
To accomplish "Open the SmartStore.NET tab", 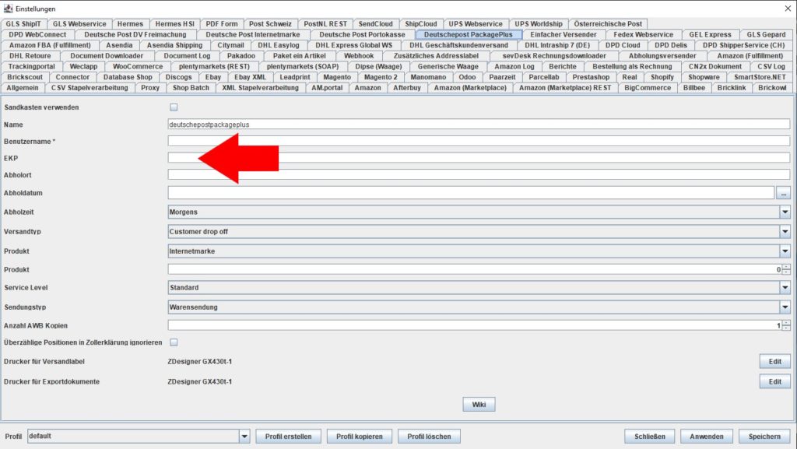I will (x=760, y=77).
